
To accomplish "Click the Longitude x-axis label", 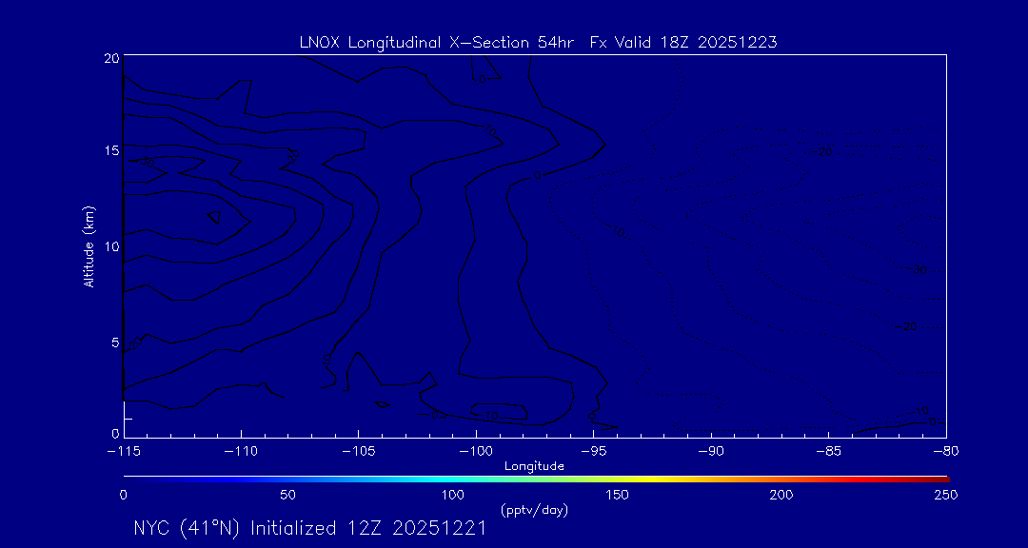I will pyautogui.click(x=534, y=466).
